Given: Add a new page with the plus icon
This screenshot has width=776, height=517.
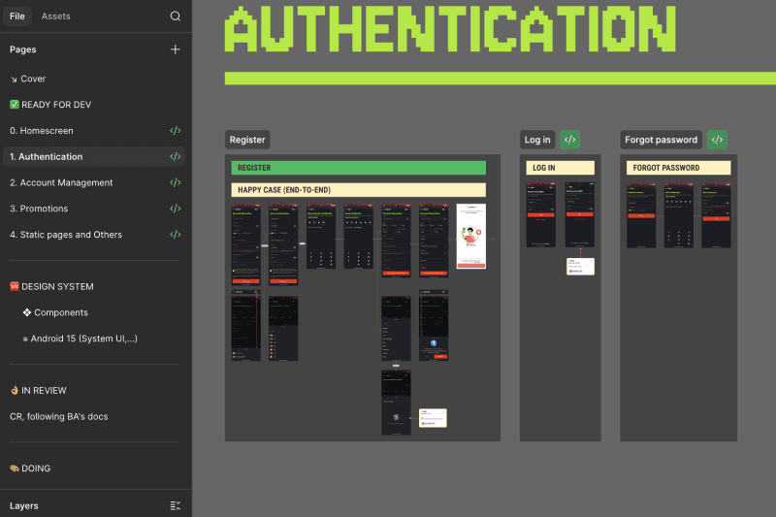Looking at the screenshot, I should point(176,49).
